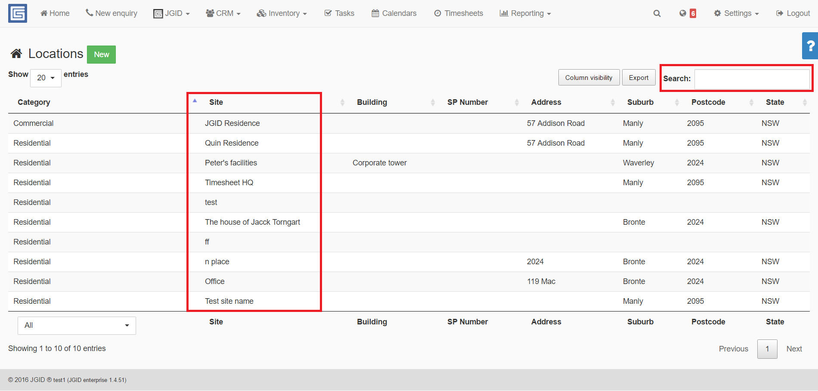Image resolution: width=818 pixels, height=391 pixels.
Task: Open New enquiry
Action: [x=112, y=13]
